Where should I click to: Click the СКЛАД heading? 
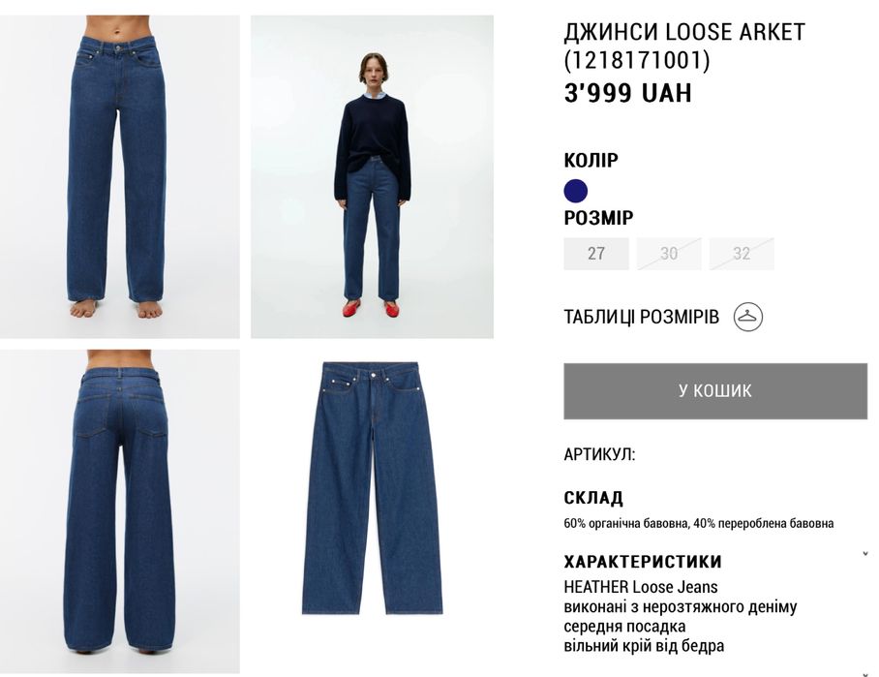point(593,498)
